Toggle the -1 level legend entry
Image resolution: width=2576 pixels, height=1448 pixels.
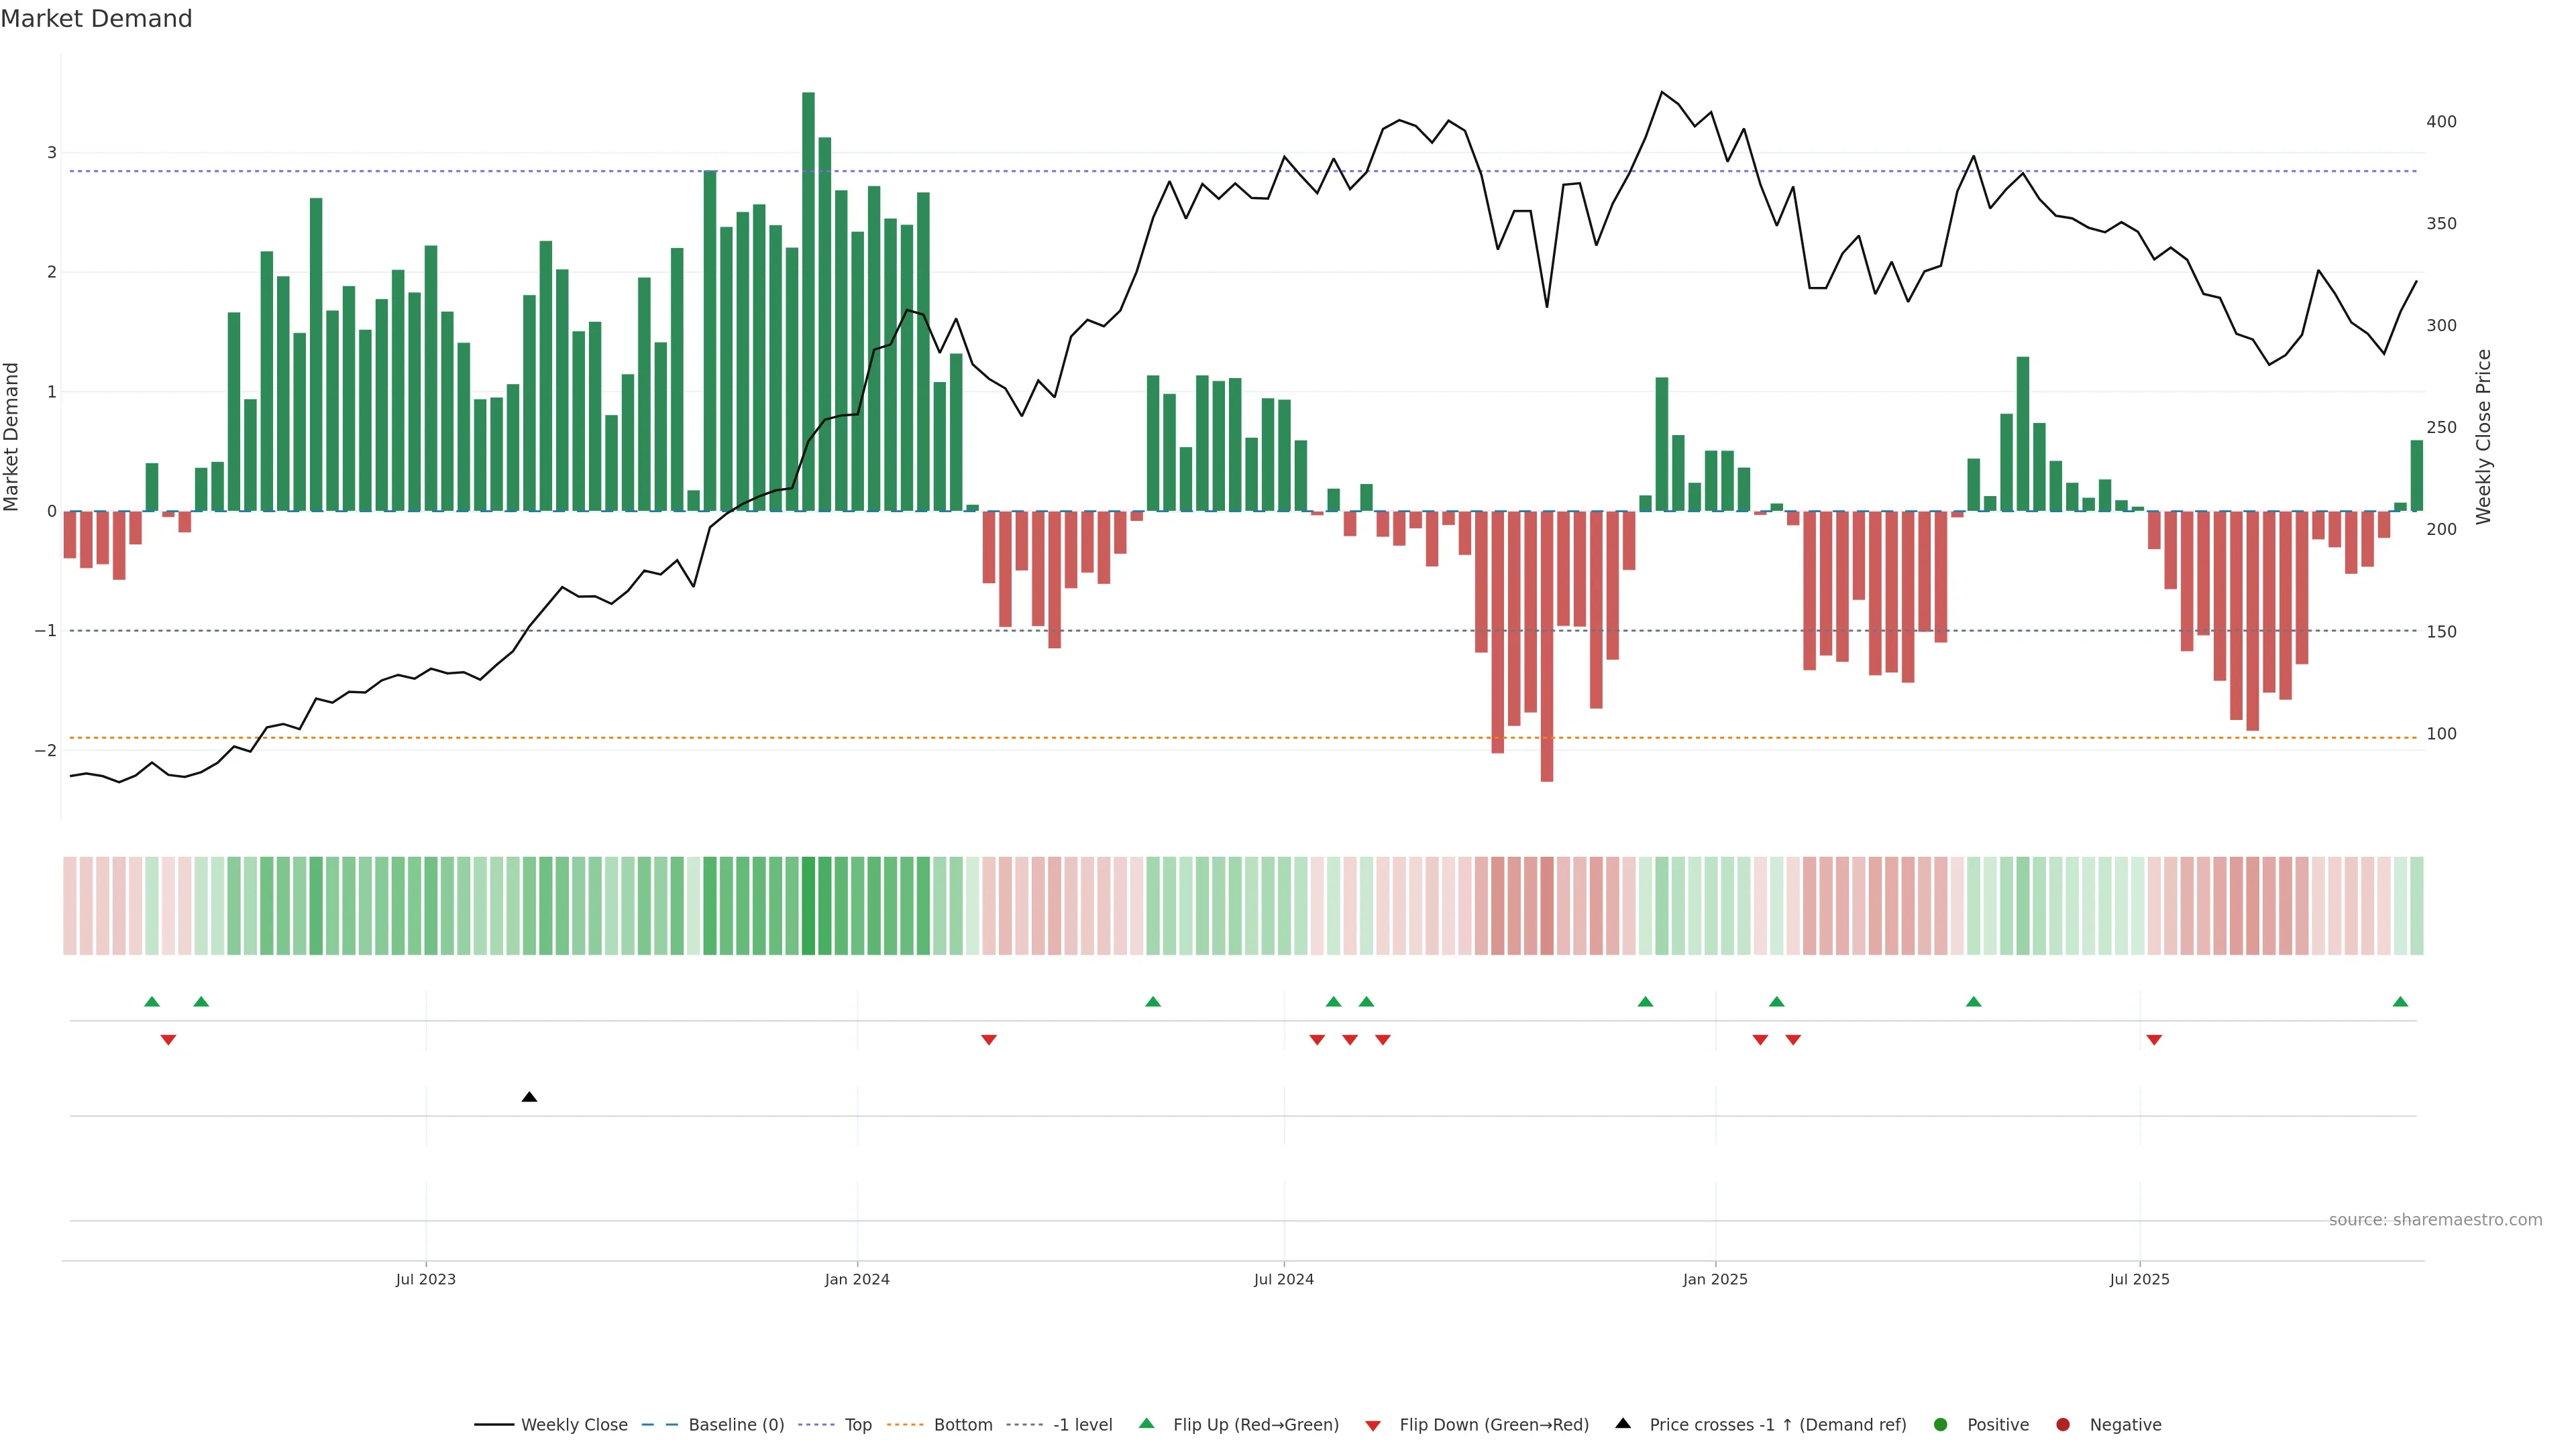click(x=1082, y=1425)
